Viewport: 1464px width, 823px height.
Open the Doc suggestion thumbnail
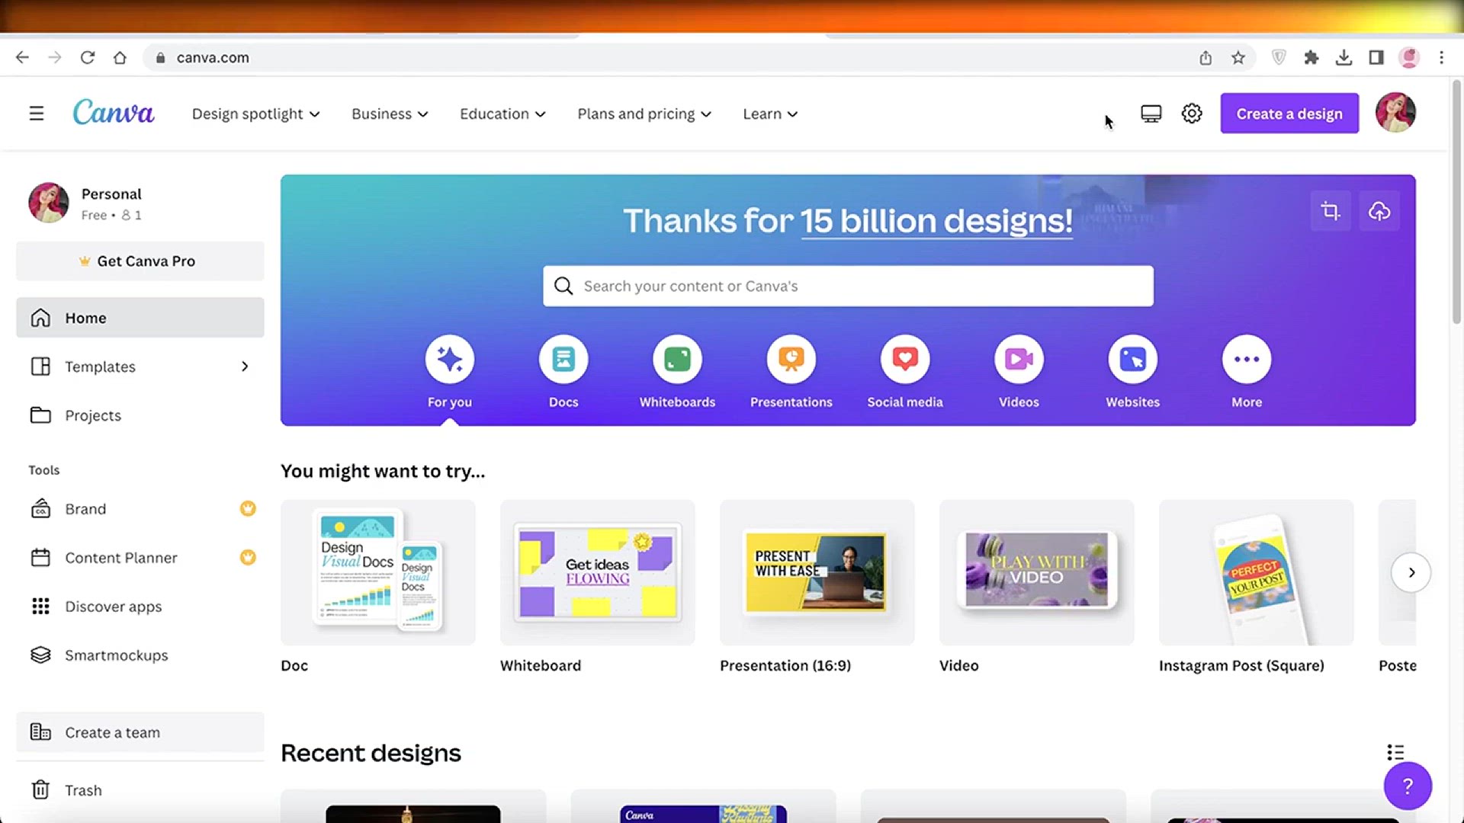pos(378,572)
